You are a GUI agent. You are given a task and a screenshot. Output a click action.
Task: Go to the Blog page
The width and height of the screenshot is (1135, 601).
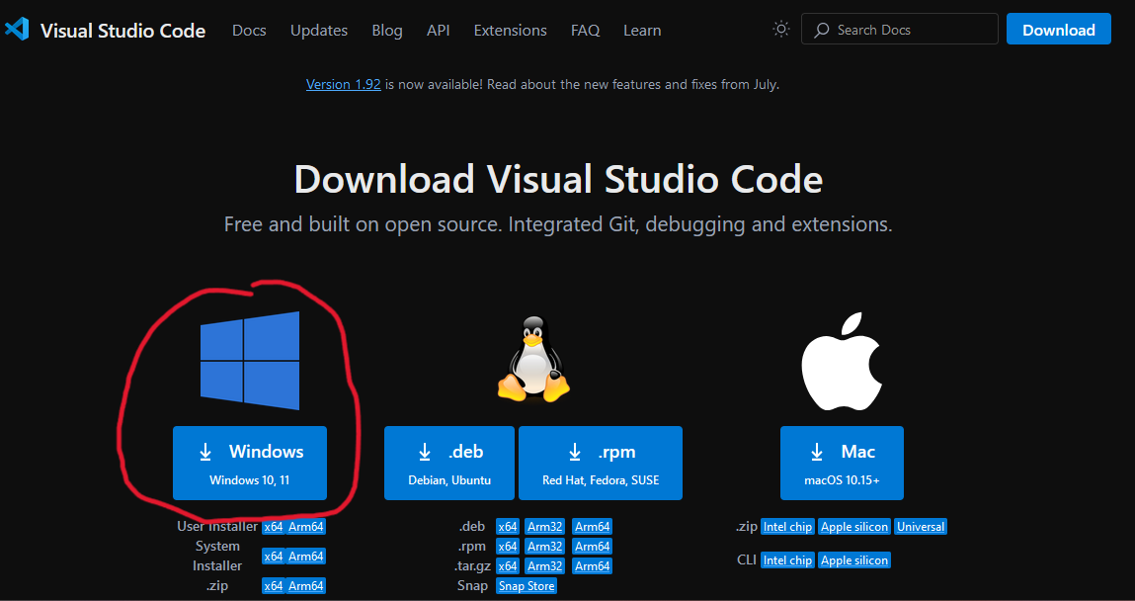pos(387,31)
